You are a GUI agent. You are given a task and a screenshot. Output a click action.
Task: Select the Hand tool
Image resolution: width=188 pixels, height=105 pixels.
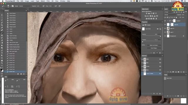[x=2, y=60]
